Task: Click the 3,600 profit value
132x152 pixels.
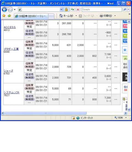Action: click(x=108, y=76)
